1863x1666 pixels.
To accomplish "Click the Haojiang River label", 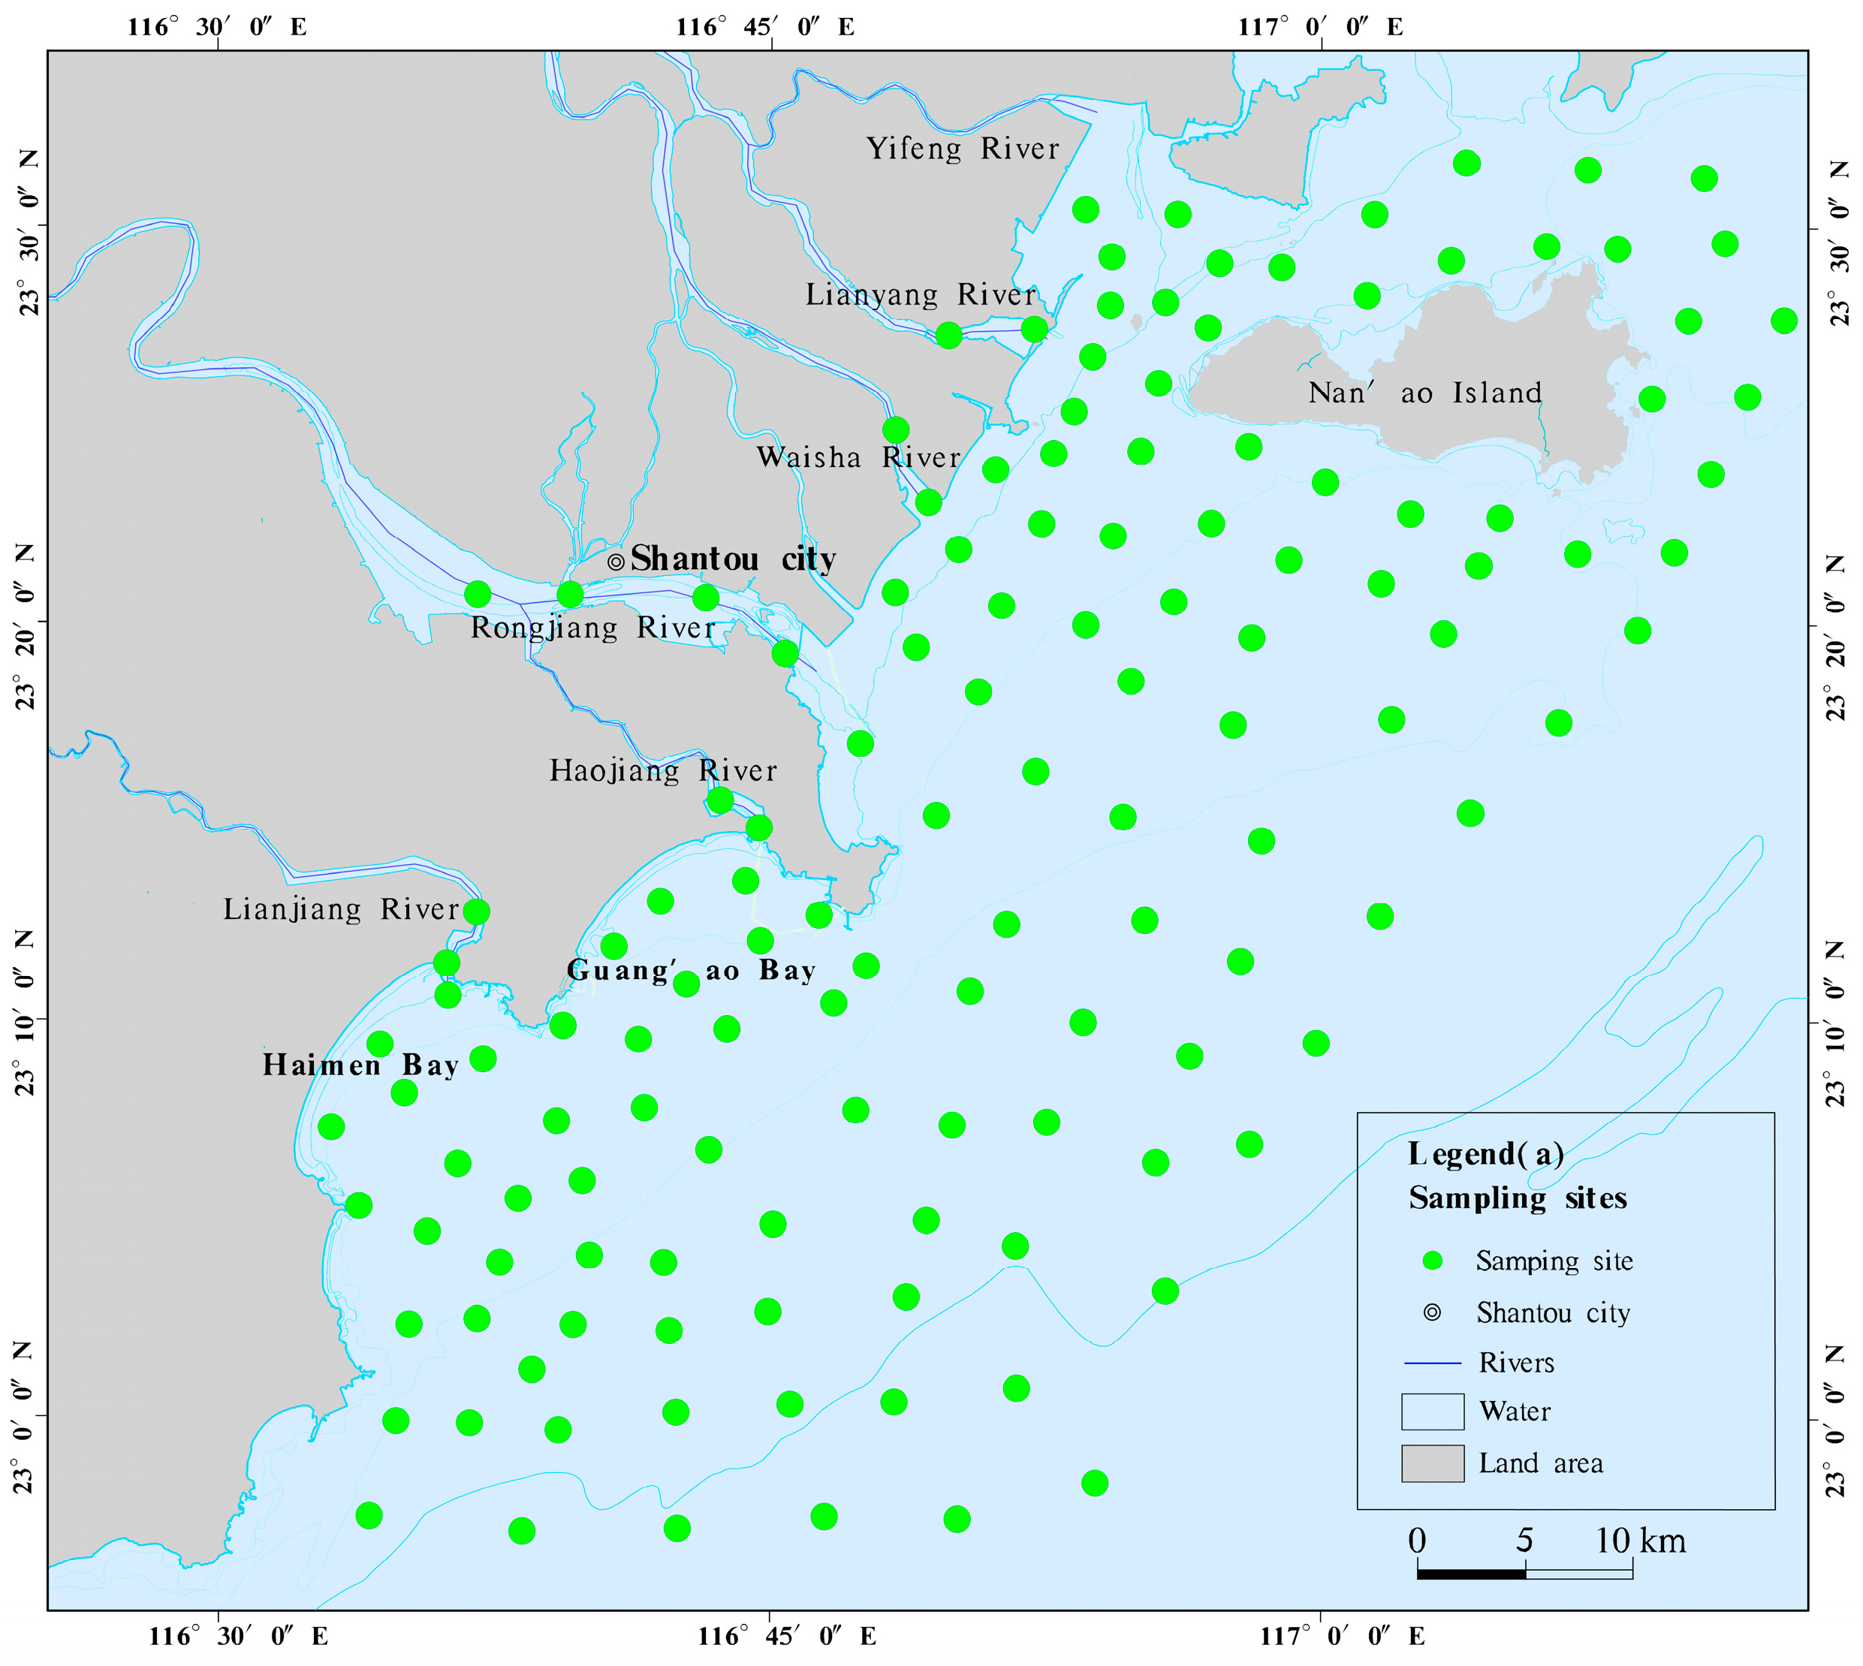I will coord(663,771).
